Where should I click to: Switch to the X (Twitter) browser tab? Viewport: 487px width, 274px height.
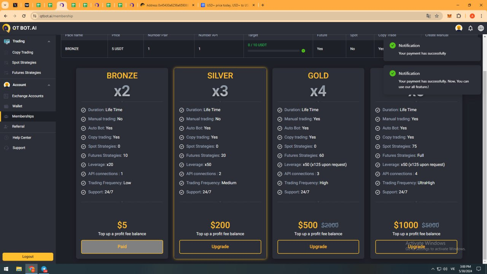click(15, 5)
